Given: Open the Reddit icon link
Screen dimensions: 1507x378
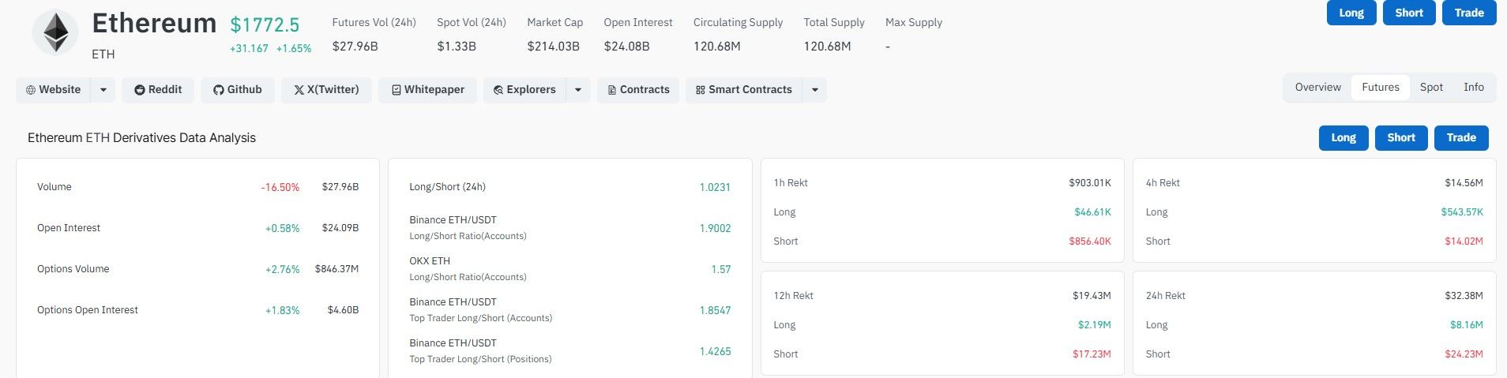Looking at the screenshot, I should click(140, 90).
